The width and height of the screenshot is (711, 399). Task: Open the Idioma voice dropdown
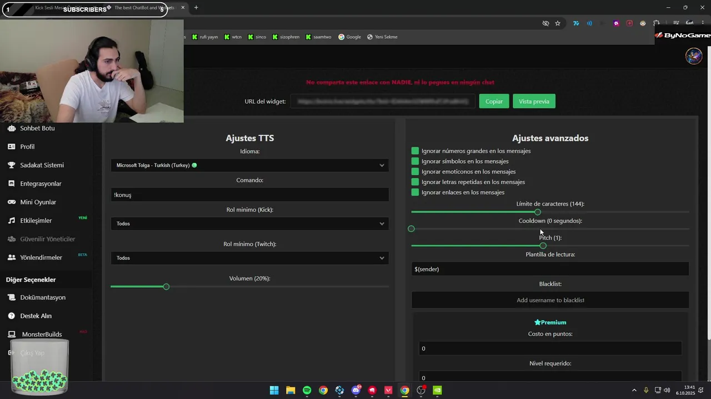pos(249,165)
